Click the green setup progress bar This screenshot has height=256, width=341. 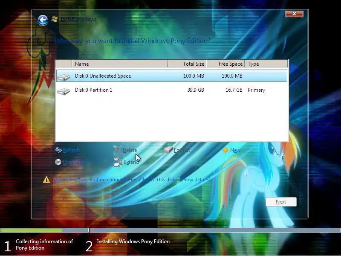(x=31, y=230)
